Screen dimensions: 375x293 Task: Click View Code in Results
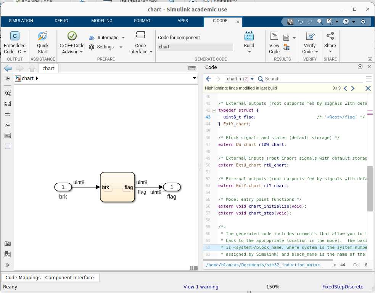(x=274, y=43)
